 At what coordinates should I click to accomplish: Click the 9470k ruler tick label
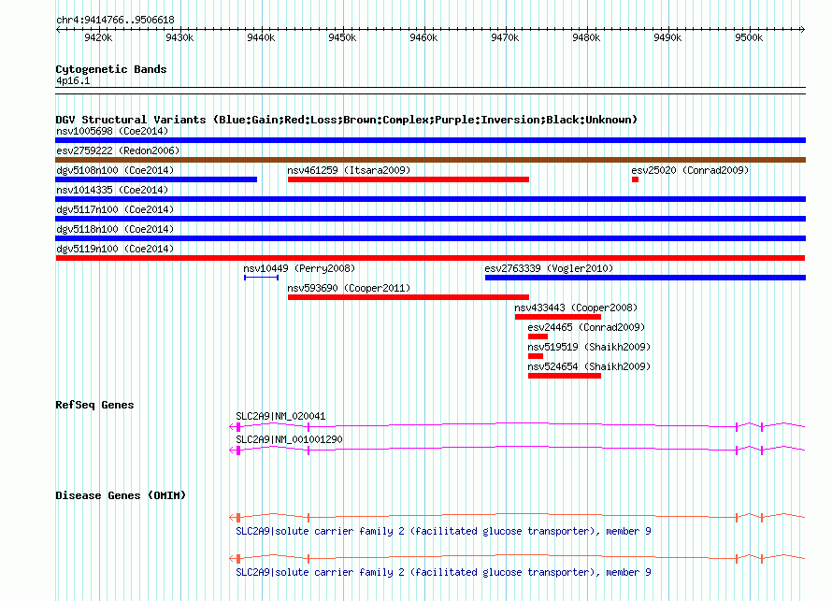coord(505,37)
